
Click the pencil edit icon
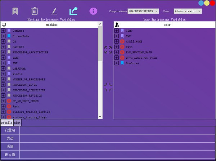54,11
